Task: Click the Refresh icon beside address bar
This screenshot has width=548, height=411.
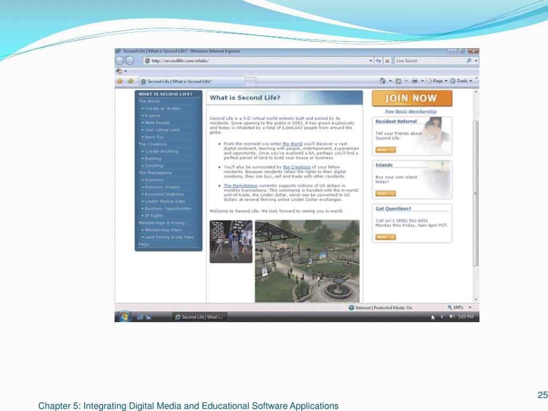Action: tap(378, 61)
